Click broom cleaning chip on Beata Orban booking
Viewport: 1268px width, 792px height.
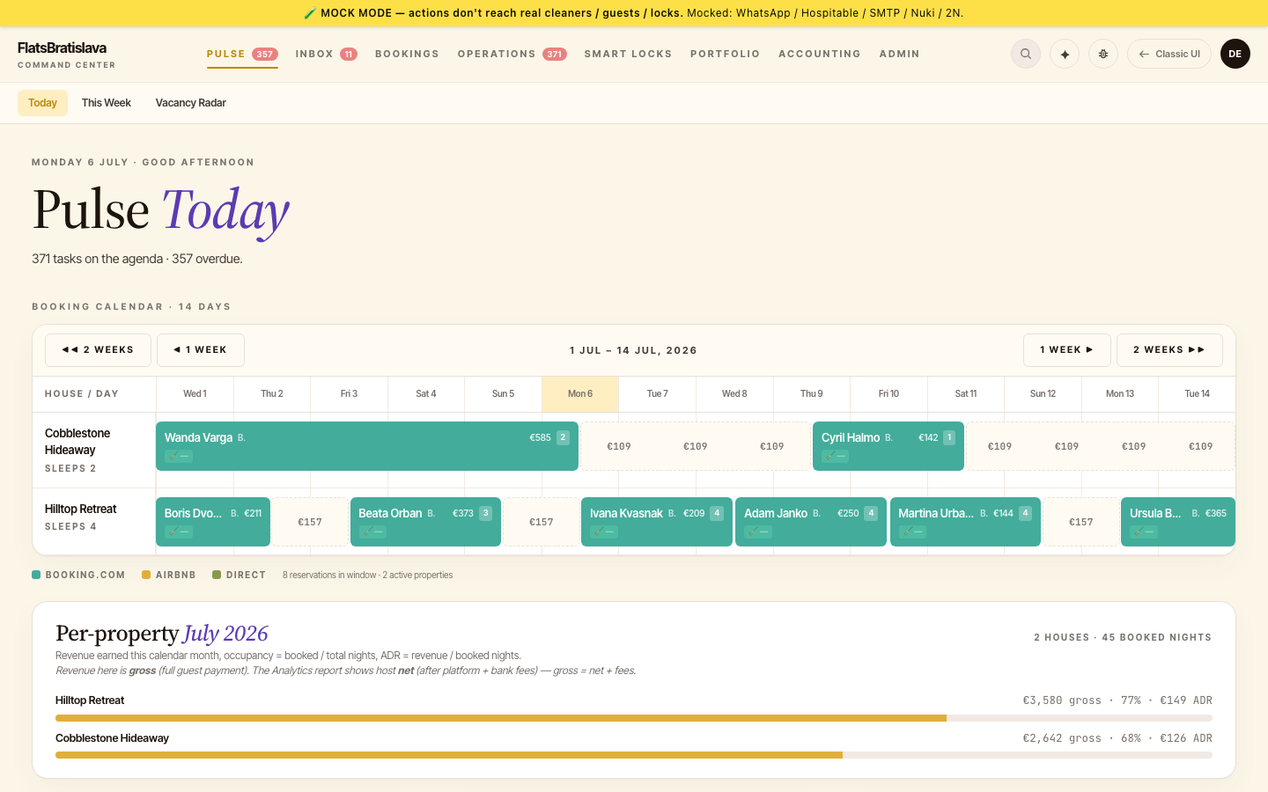point(372,532)
